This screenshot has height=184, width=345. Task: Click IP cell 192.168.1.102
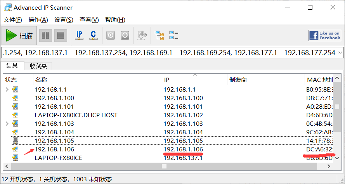tap(183, 115)
